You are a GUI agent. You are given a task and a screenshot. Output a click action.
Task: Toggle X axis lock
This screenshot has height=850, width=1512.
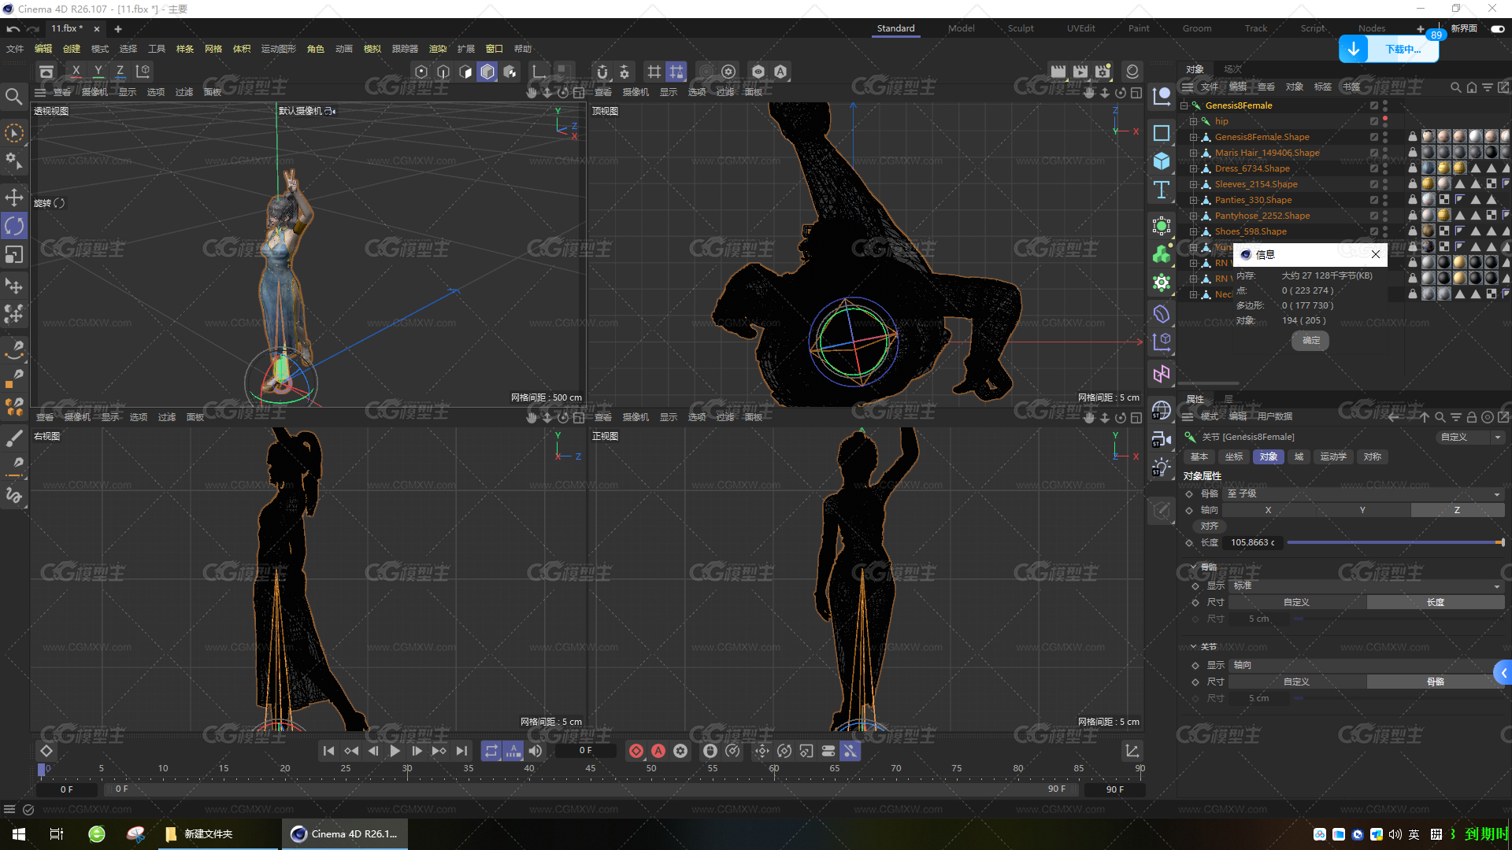click(76, 72)
